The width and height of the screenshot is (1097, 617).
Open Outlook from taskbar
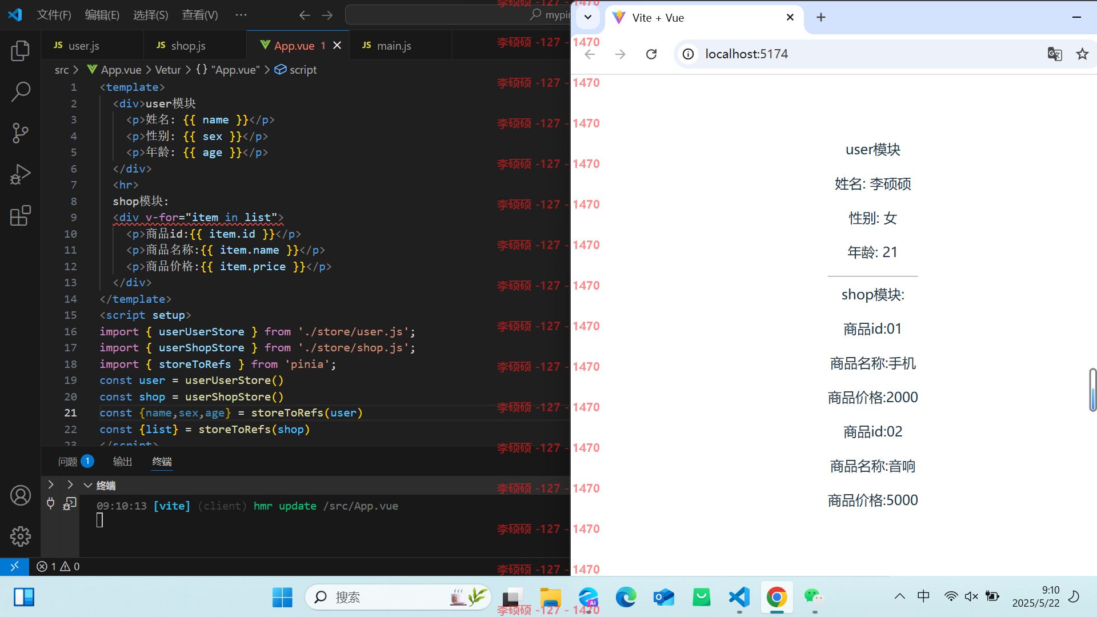[664, 597]
